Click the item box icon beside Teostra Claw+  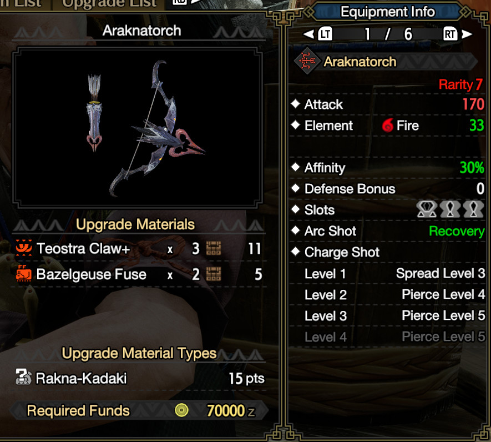214,248
